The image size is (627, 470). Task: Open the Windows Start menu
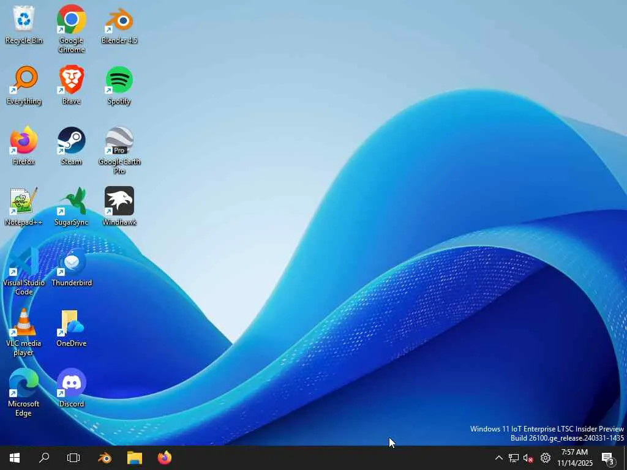[x=15, y=458]
